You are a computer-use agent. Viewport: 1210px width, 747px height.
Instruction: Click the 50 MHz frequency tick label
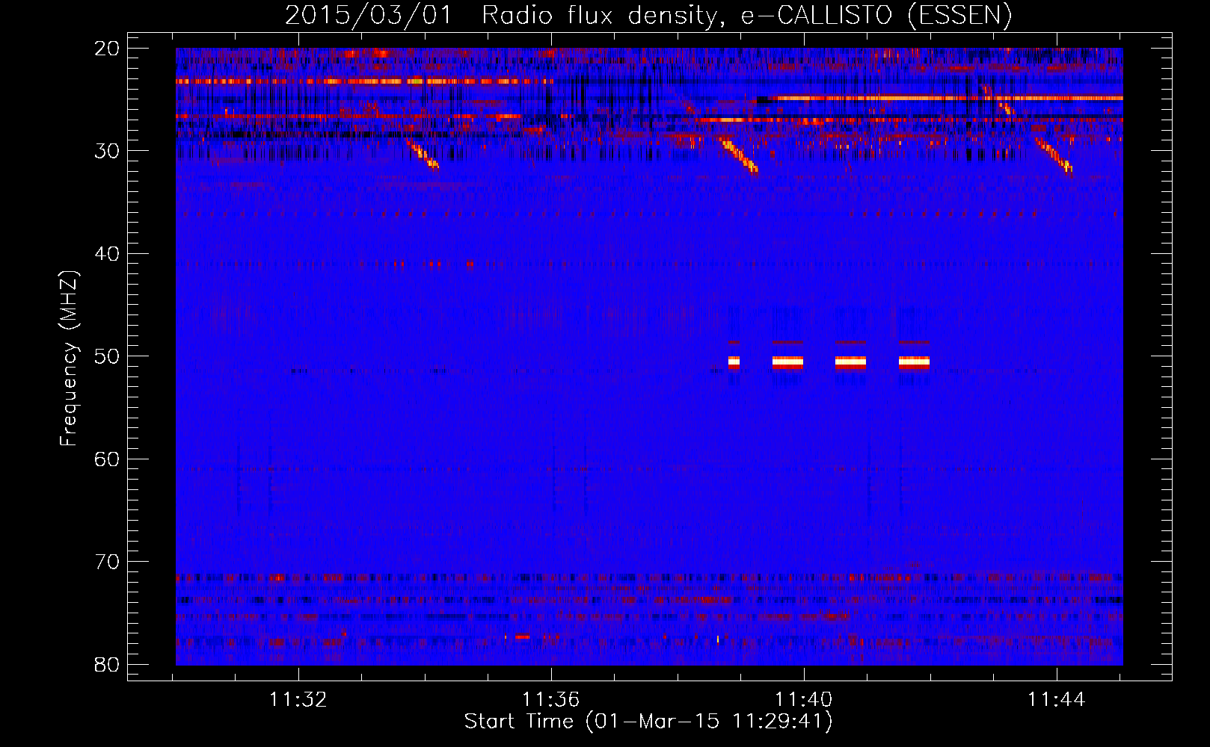[107, 356]
